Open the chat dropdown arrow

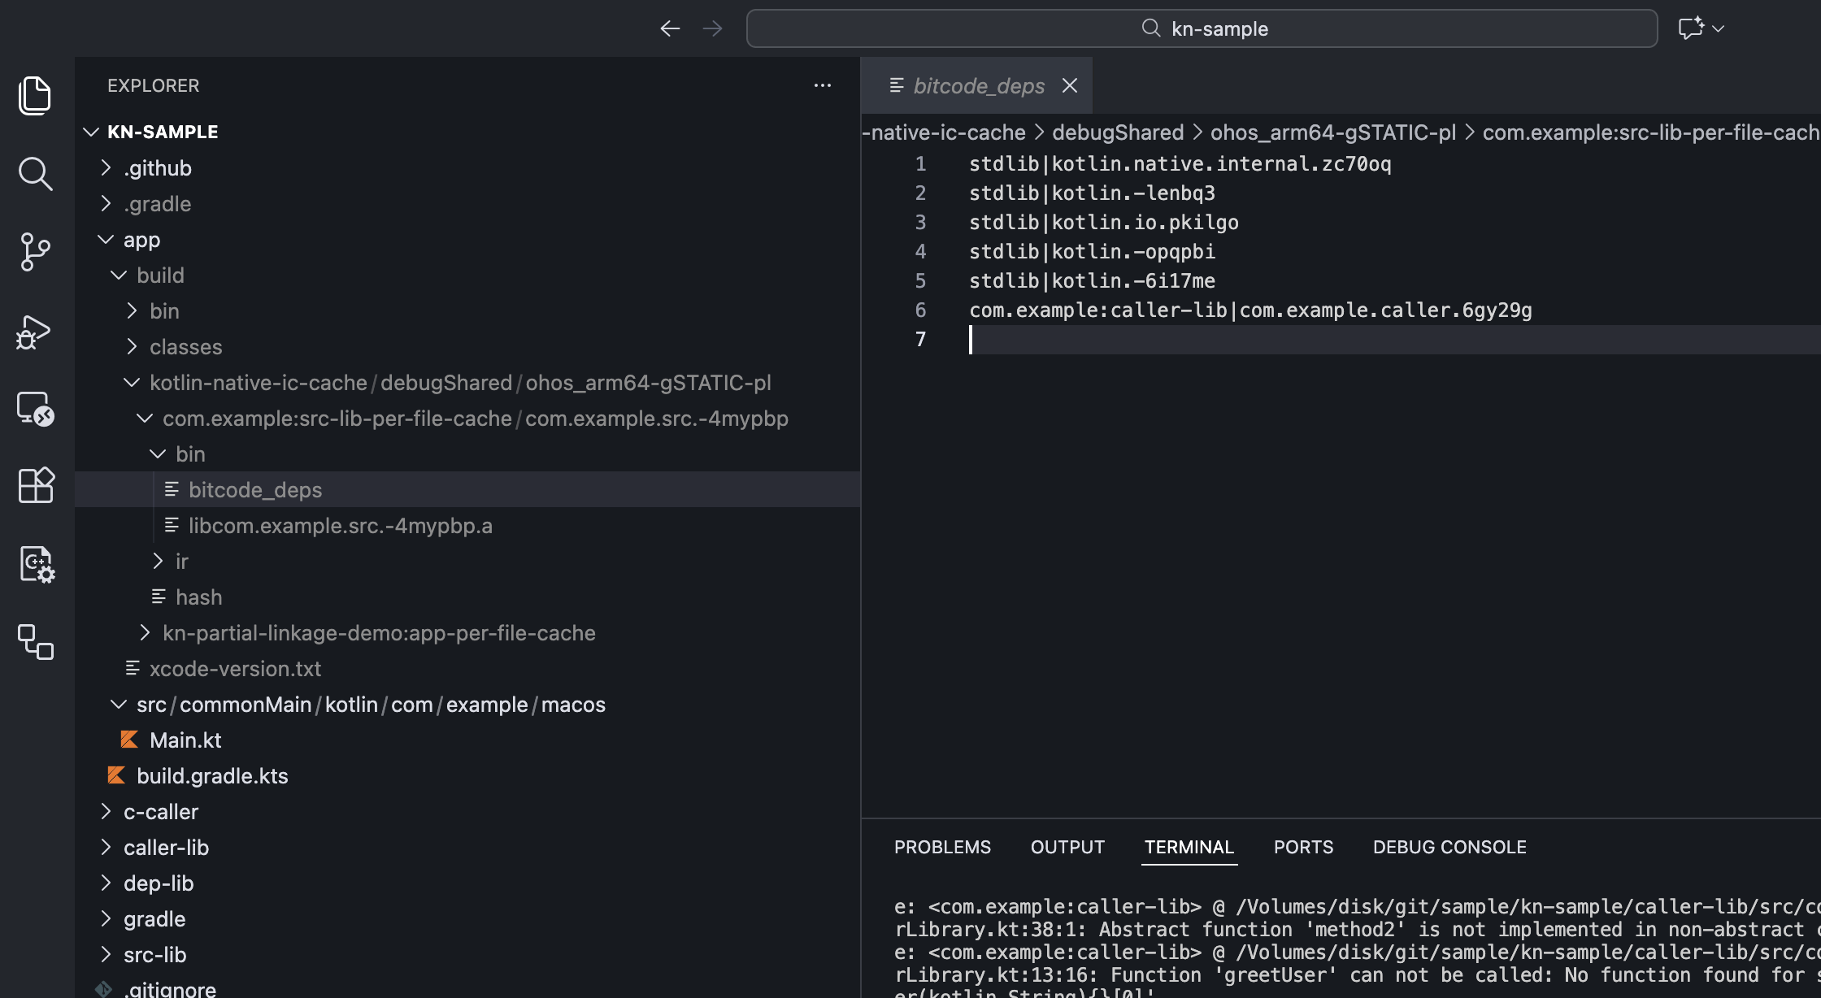pos(1719,29)
